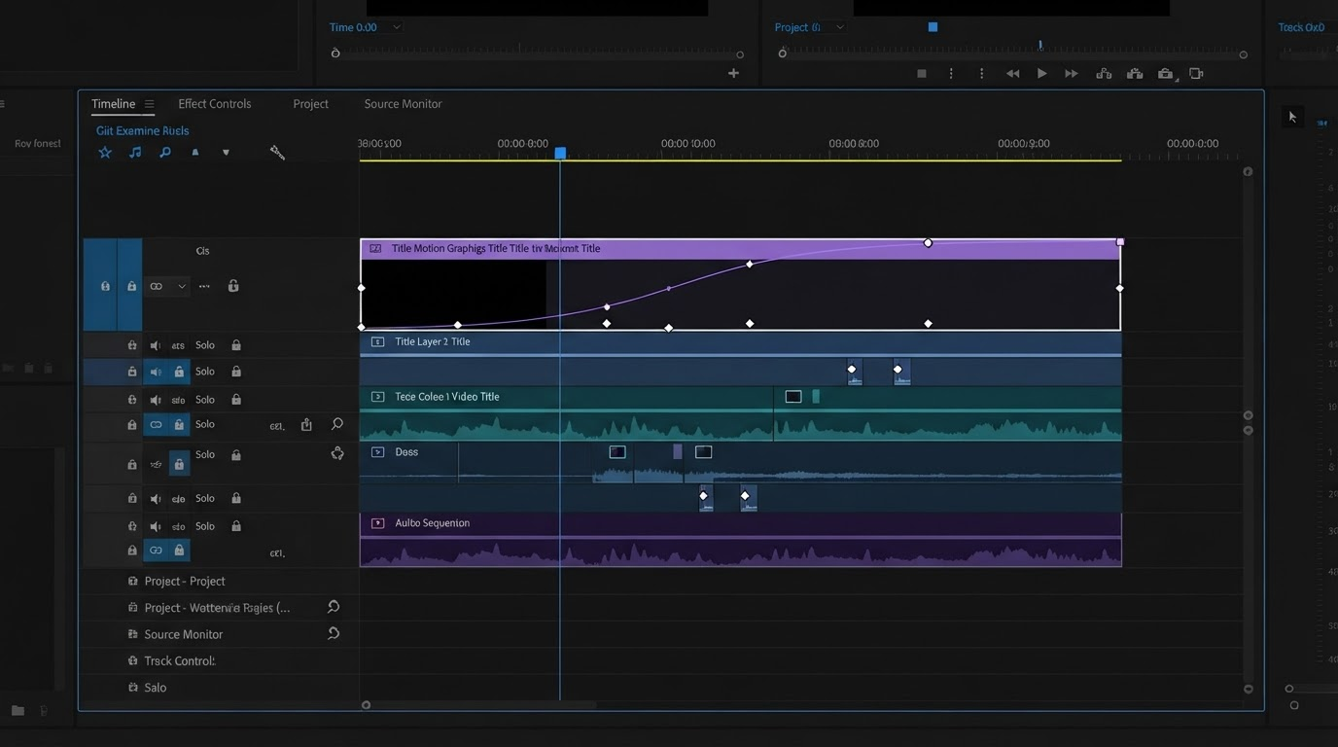Click the marker icon in the timeline toolbar
This screenshot has height=747, width=1338.
pyautogui.click(x=195, y=153)
